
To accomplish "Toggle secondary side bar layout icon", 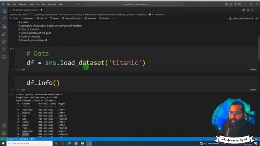I will coord(235,4).
